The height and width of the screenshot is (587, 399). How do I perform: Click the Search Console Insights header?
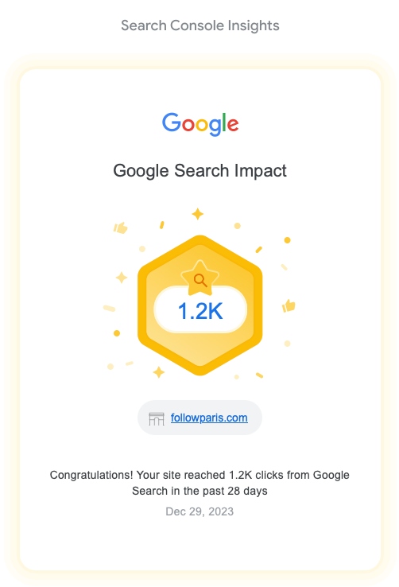point(200,25)
